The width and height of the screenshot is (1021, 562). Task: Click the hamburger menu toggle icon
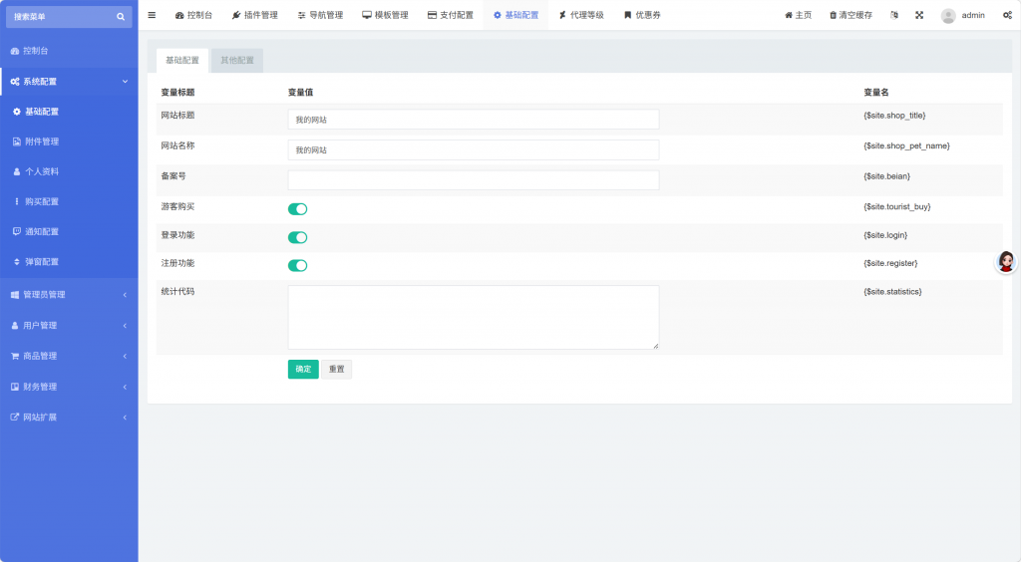coord(152,15)
